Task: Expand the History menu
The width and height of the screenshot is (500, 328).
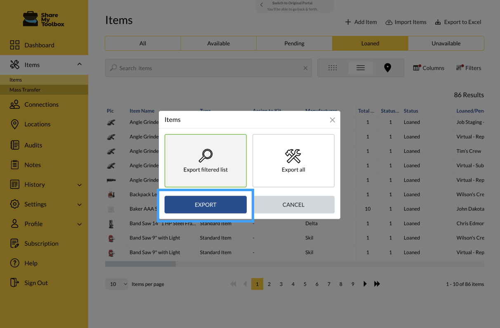Action: coord(35,185)
